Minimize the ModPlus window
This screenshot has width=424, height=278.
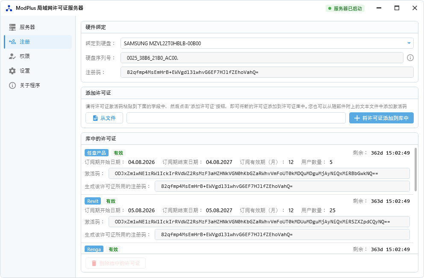click(379, 8)
